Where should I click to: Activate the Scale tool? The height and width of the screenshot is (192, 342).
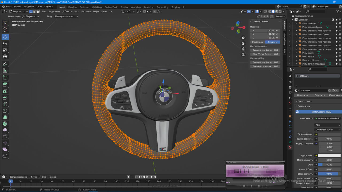5,50
